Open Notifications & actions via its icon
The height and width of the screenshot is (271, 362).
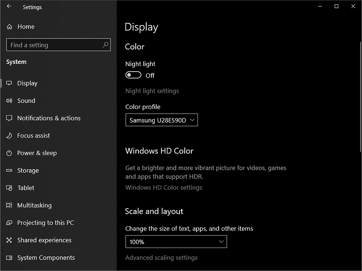click(9, 118)
